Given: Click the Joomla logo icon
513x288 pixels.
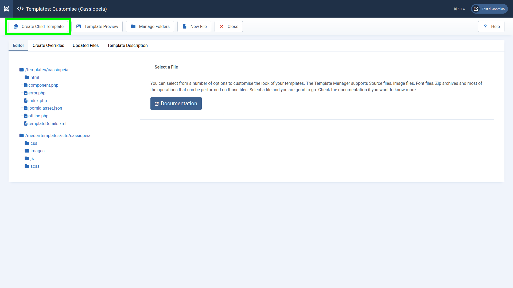Looking at the screenshot, I should click(x=6, y=9).
